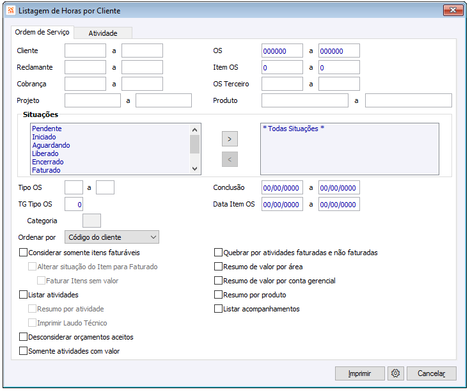Click the second Cliente input field
The image size is (470, 392).
(142, 51)
